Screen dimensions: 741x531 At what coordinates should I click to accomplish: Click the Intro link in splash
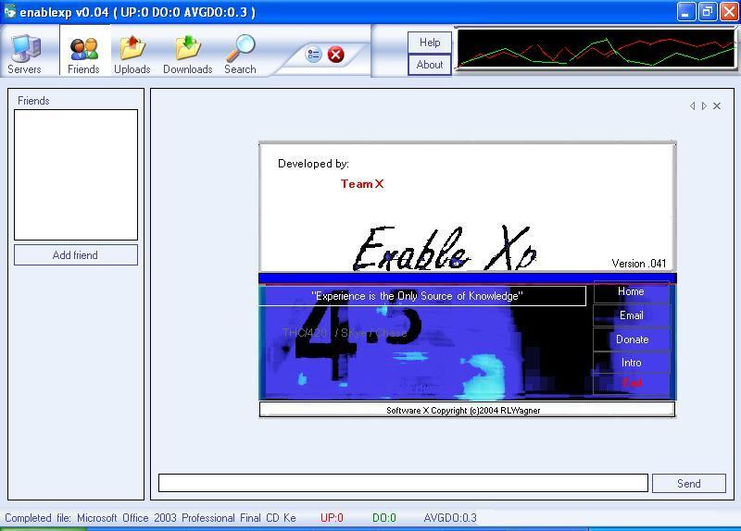point(631,363)
